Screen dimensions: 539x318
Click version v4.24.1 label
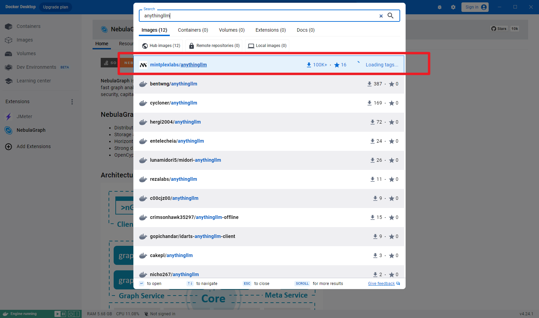(526, 314)
